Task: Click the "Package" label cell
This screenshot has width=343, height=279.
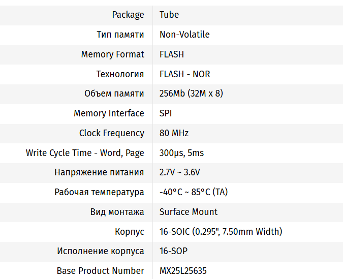Action: pyautogui.click(x=128, y=15)
